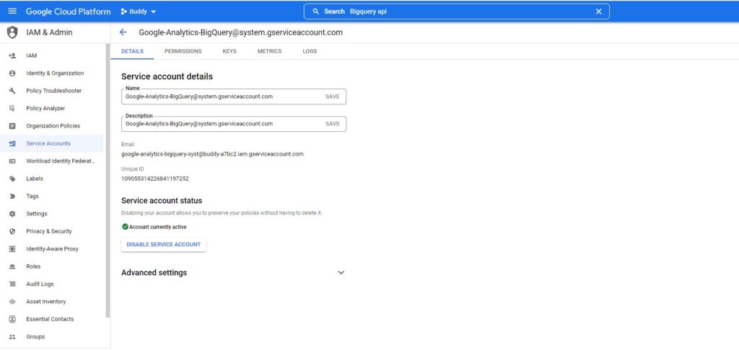Open the Keys tab
Viewport: 739px width, 350px height.
click(x=229, y=51)
